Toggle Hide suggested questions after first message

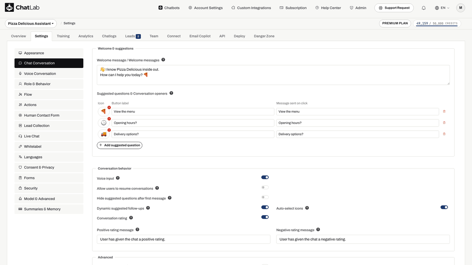click(x=265, y=197)
